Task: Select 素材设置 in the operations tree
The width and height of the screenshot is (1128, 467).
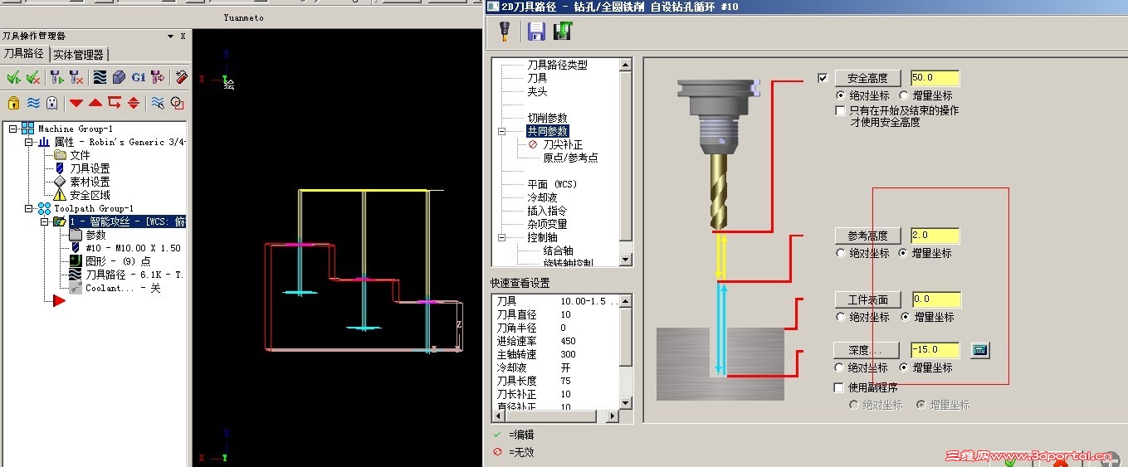Action: coord(90,182)
